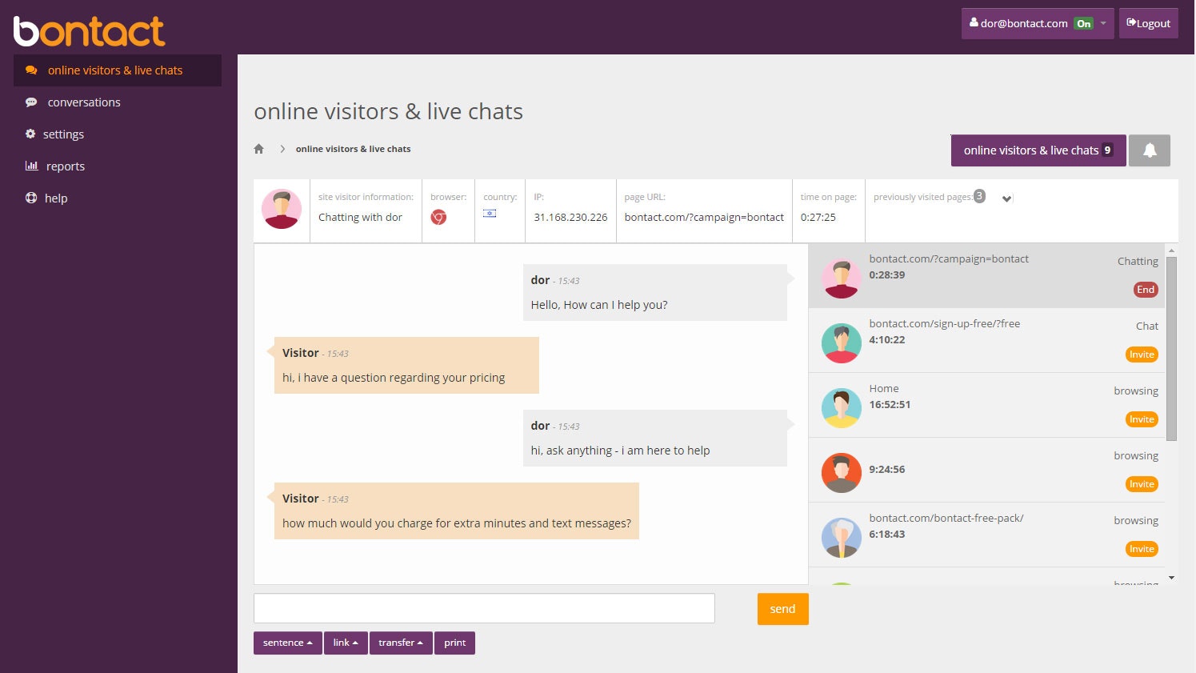The width and height of the screenshot is (1196, 673).
Task: Click the lifebuoy icon beside help
Action: (31, 198)
